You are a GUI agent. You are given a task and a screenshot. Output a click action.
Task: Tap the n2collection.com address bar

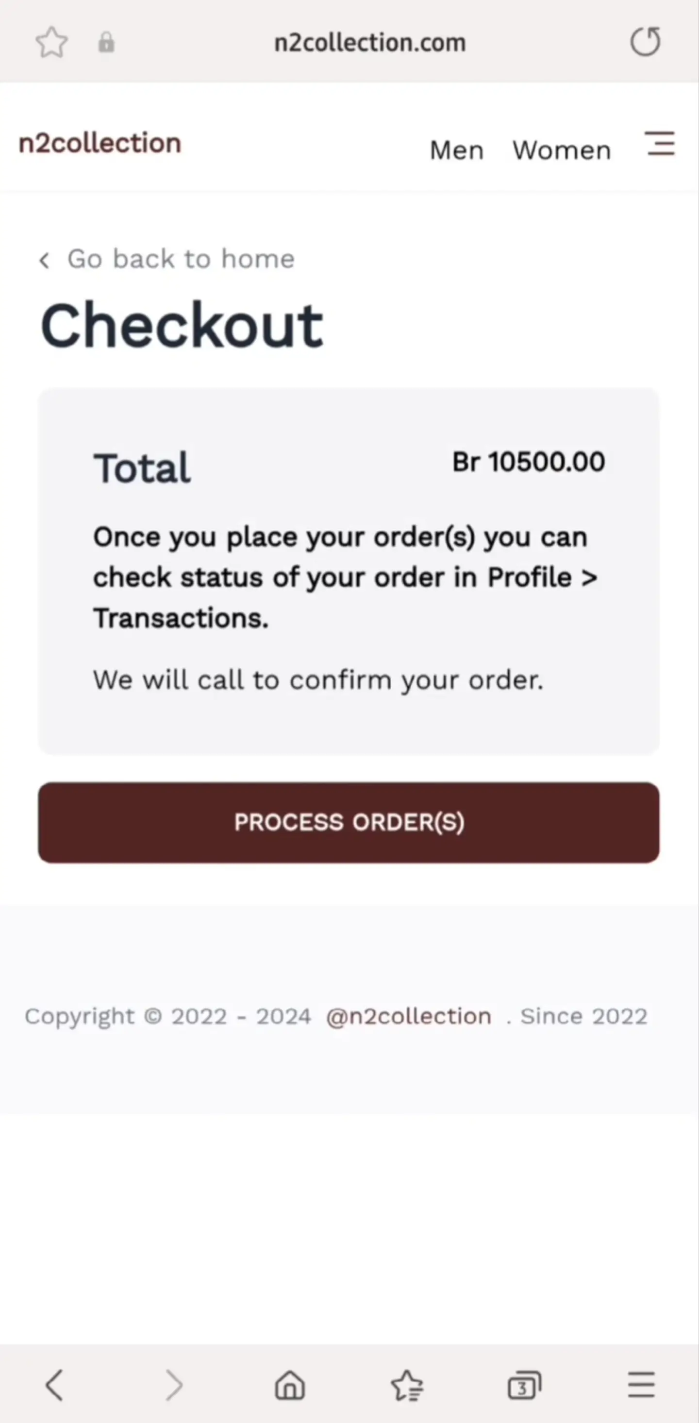pos(370,41)
